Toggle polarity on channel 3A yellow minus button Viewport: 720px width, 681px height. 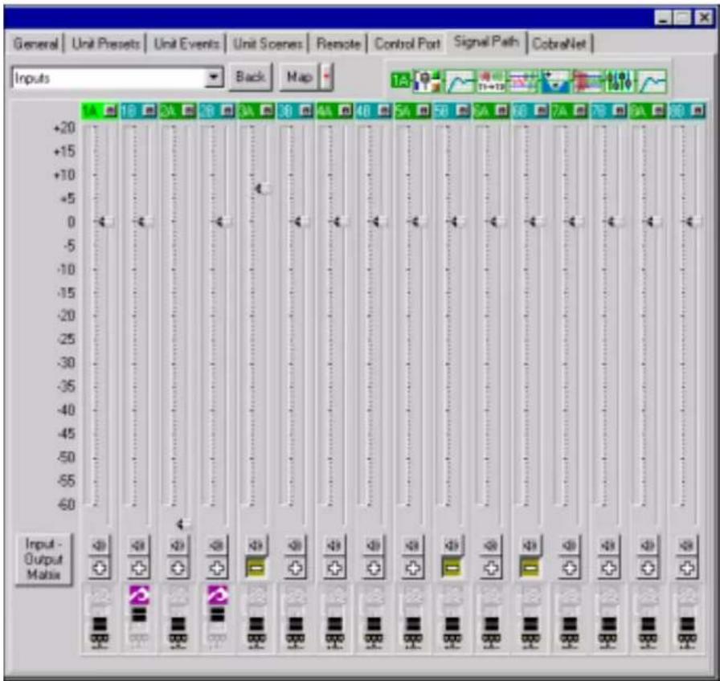point(256,568)
